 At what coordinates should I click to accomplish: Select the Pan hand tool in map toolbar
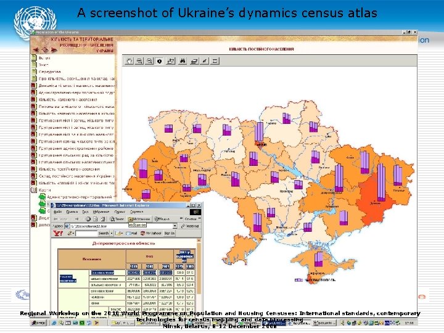pyautogui.click(x=129, y=61)
